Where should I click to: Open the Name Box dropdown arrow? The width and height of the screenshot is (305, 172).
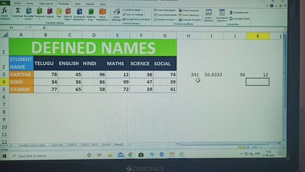pyautogui.click(x=26, y=28)
